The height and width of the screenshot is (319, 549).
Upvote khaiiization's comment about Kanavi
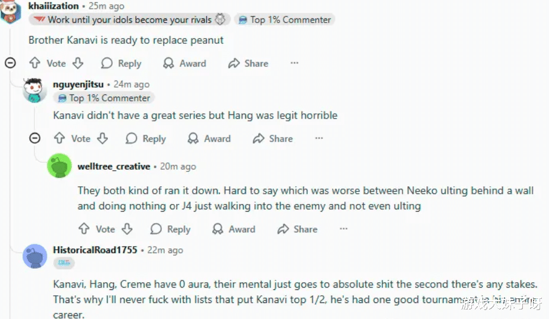(35, 63)
